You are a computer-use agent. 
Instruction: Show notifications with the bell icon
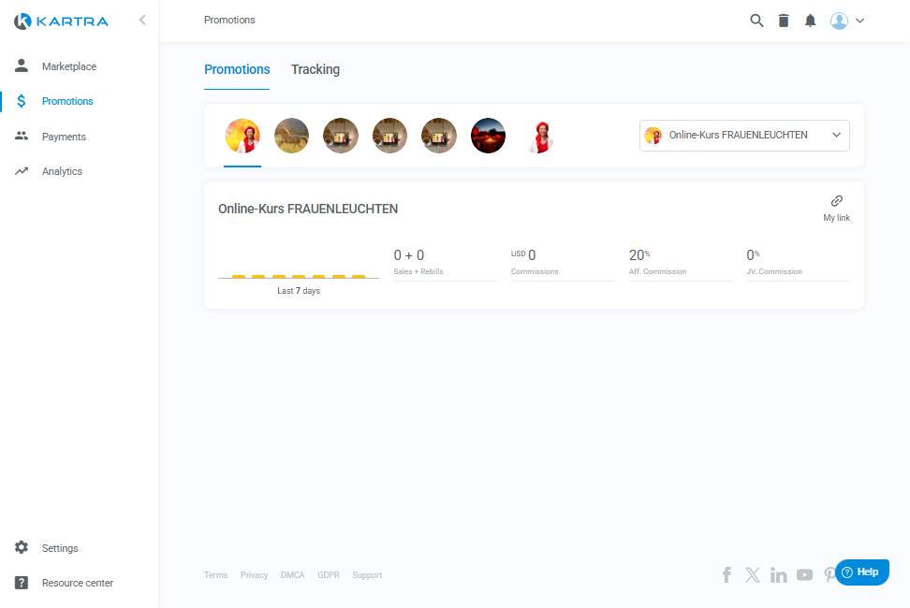(x=810, y=21)
